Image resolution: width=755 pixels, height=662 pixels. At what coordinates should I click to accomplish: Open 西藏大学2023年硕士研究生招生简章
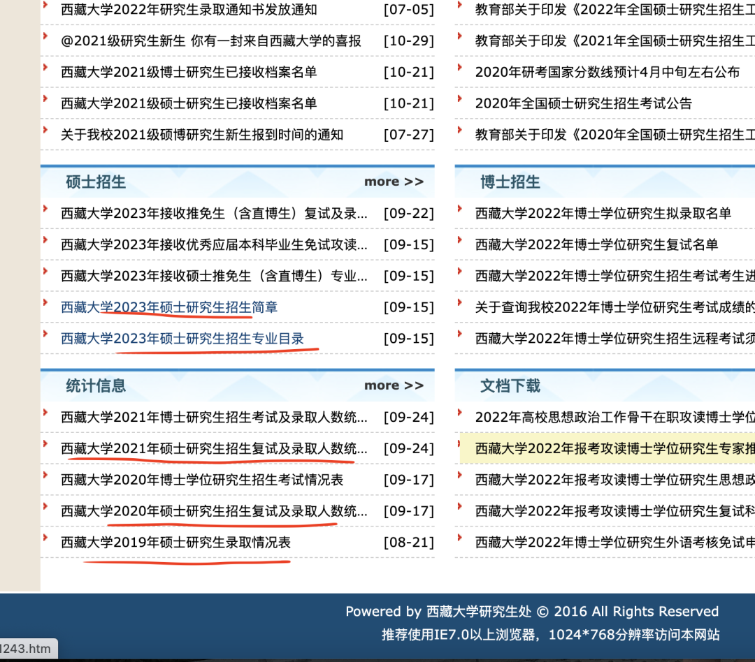(169, 307)
